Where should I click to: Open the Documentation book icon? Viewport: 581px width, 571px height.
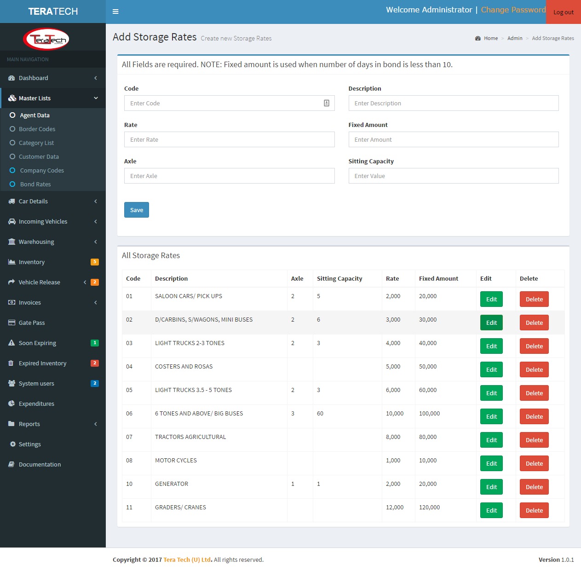click(x=11, y=464)
